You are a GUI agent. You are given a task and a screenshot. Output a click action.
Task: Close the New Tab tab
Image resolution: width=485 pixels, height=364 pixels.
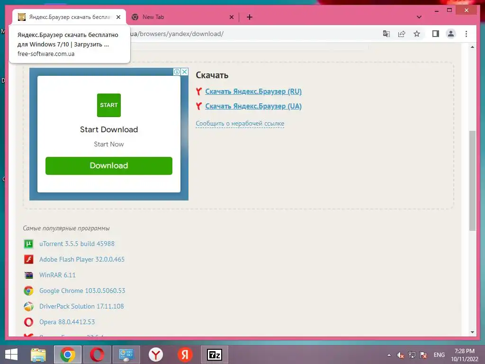click(231, 17)
